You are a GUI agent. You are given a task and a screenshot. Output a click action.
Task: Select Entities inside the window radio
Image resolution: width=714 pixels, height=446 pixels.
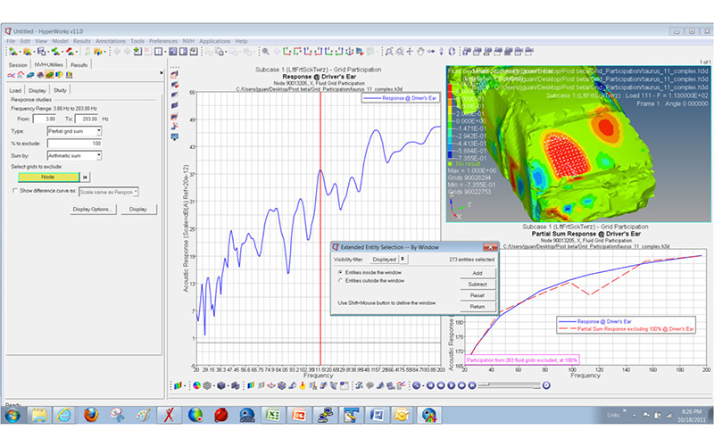pos(340,272)
